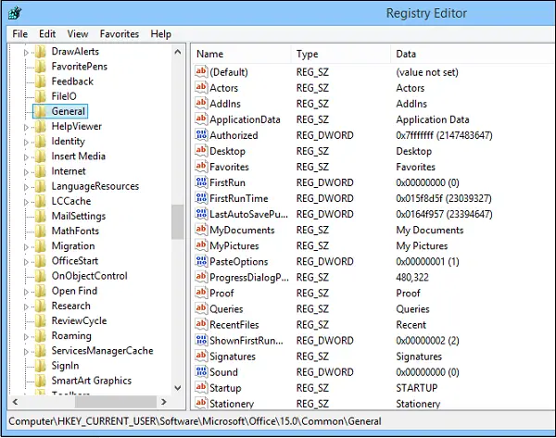
Task: Click the MyDocuments string value icon
Action: click(x=201, y=230)
